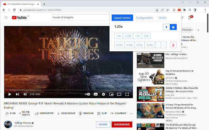Open the Extensions puzzle icon
The height and width of the screenshot is (130, 209).
click(185, 10)
